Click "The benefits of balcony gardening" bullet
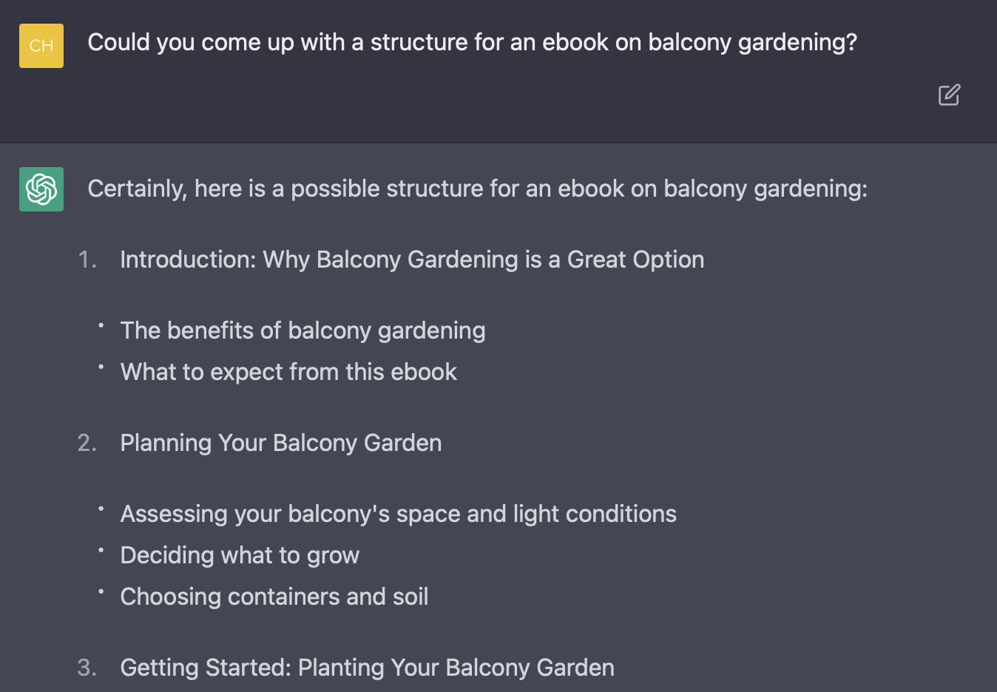This screenshot has height=692, width=997. click(303, 330)
